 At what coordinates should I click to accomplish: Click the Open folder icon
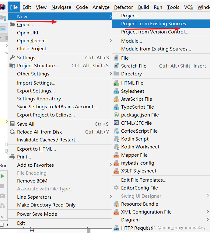(x=12, y=24)
